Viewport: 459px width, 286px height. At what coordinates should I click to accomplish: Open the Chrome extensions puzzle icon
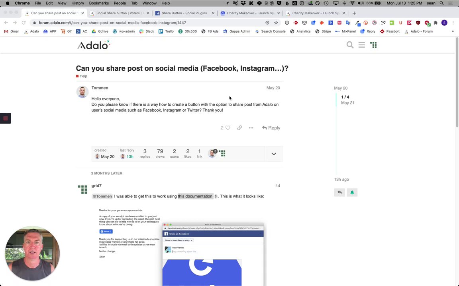(435, 23)
